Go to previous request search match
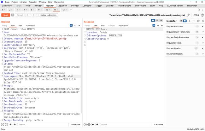 (x=11, y=124)
